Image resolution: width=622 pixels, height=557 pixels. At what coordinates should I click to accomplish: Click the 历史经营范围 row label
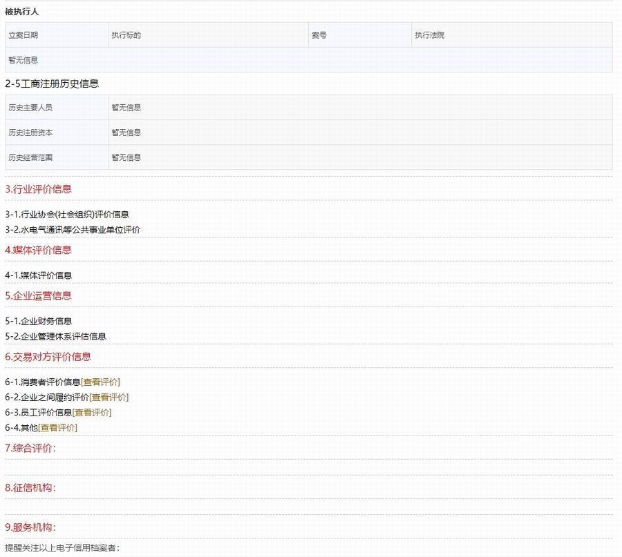30,157
